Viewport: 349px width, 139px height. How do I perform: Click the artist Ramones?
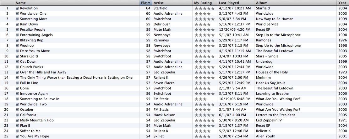click(x=161, y=40)
